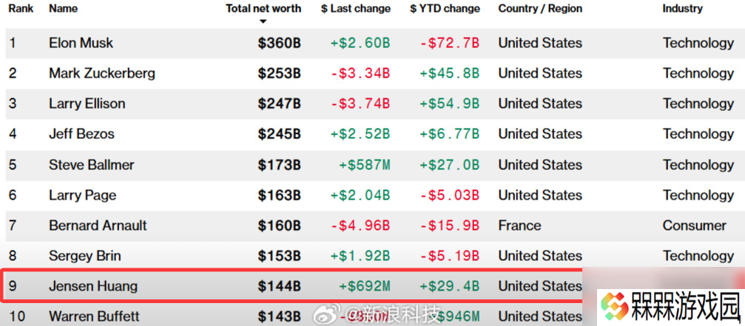
Task: Click the Name column header
Action: [63, 9]
